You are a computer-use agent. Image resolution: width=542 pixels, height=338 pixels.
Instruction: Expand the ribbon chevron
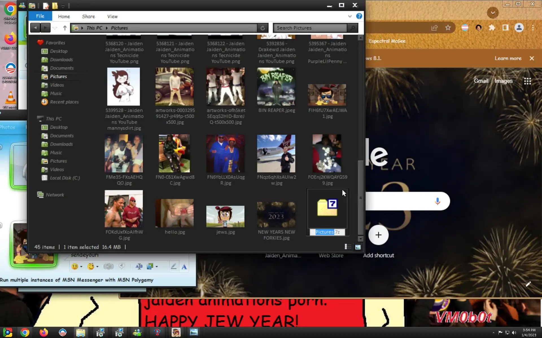[350, 16]
